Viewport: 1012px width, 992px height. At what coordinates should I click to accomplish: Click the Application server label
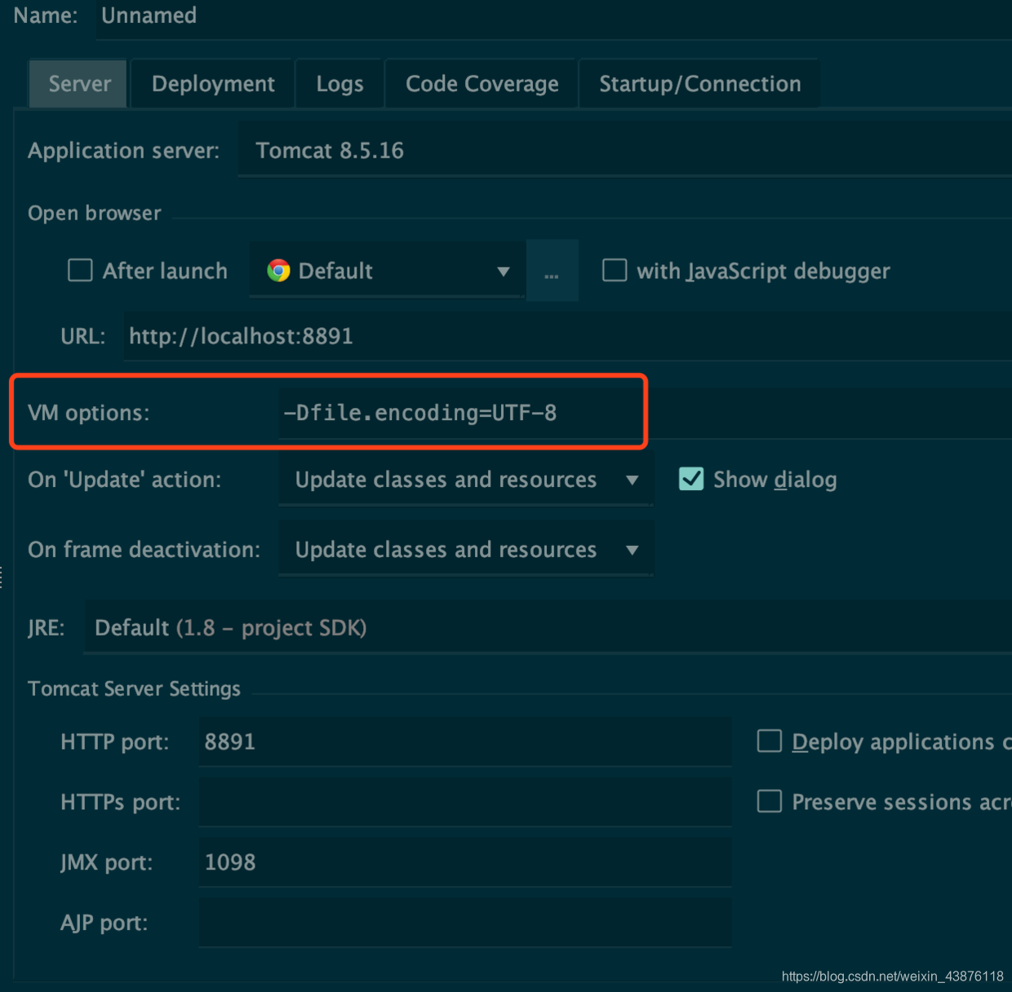click(x=123, y=151)
